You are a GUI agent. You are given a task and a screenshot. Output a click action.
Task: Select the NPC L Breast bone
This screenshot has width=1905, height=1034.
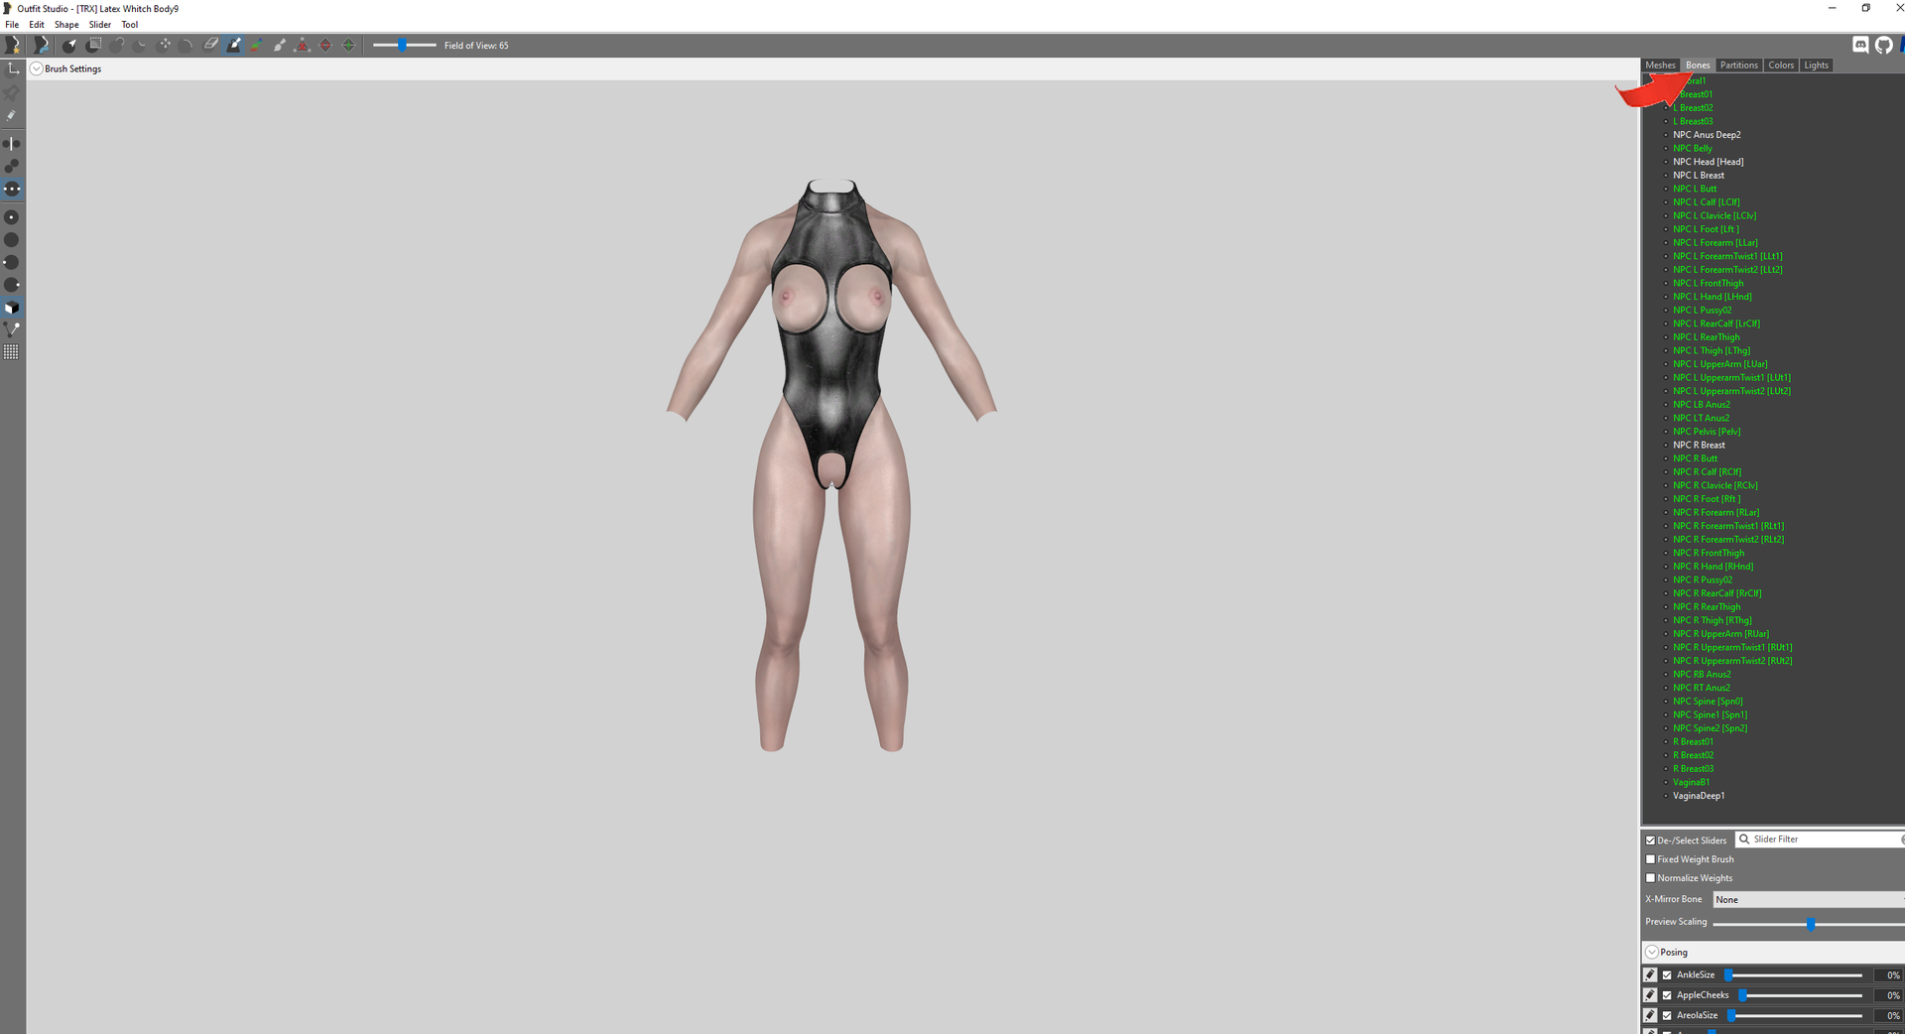click(1699, 175)
